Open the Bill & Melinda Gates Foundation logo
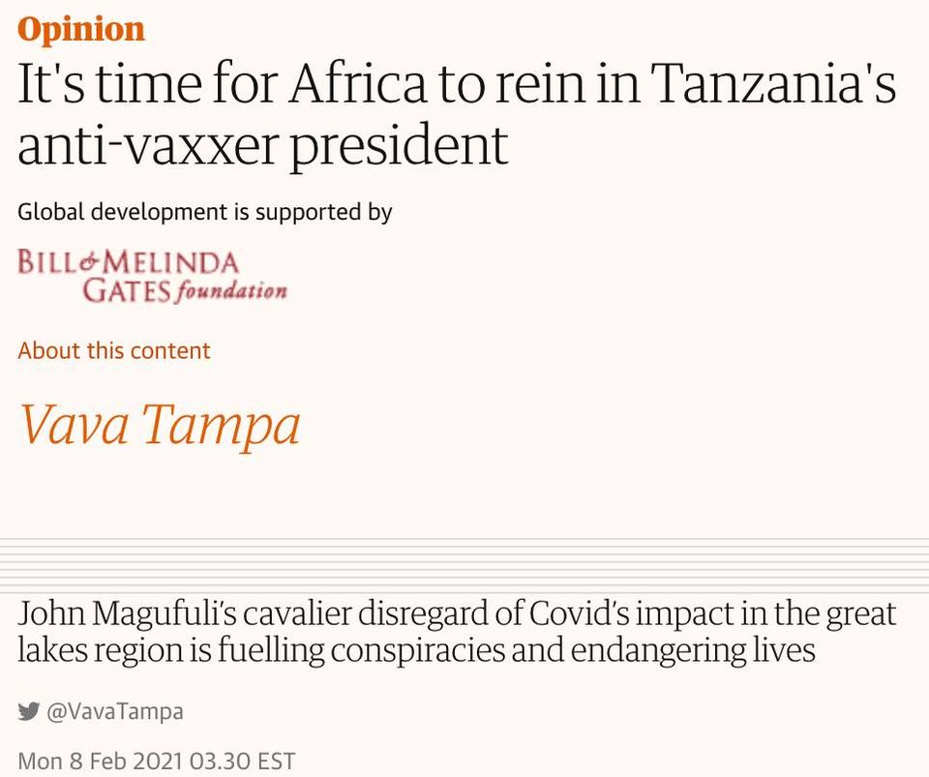This screenshot has width=929, height=777. (x=152, y=276)
